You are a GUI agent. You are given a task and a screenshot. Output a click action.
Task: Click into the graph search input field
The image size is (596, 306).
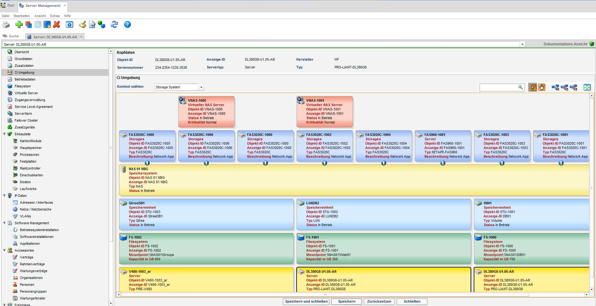pyautogui.click(x=499, y=87)
